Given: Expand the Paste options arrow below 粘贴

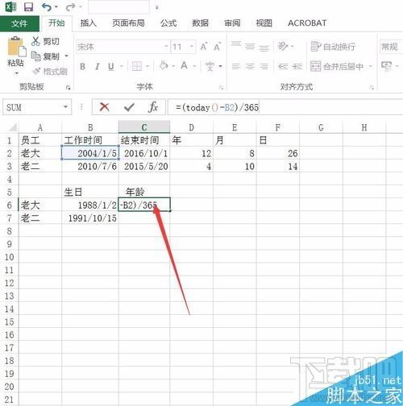Looking at the screenshot, I should click(17, 72).
